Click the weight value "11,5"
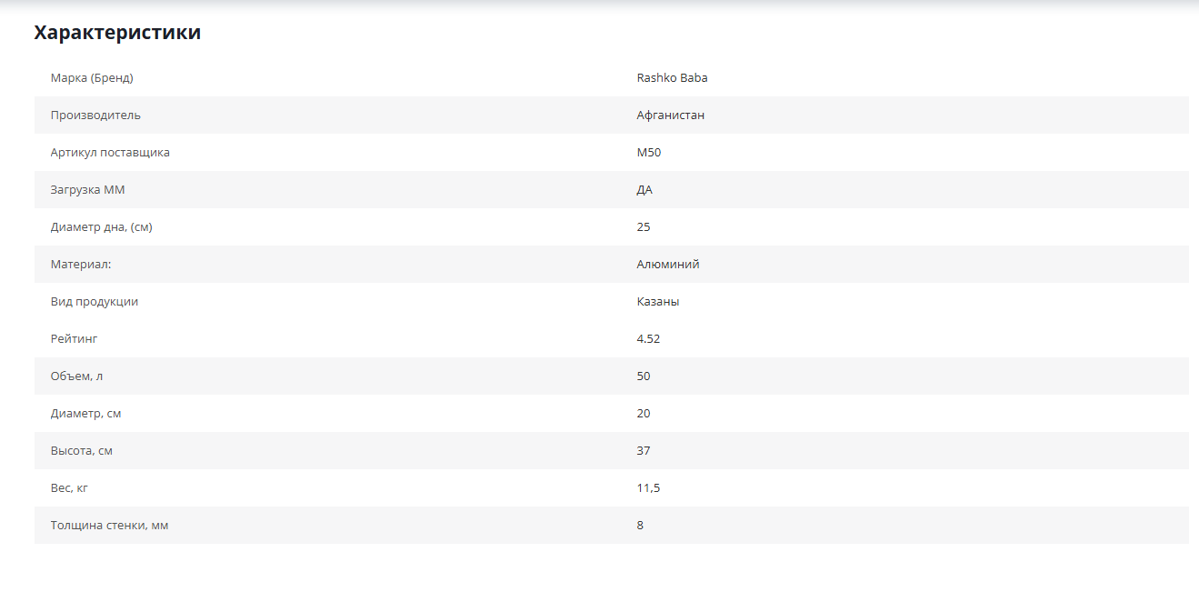 pos(648,488)
